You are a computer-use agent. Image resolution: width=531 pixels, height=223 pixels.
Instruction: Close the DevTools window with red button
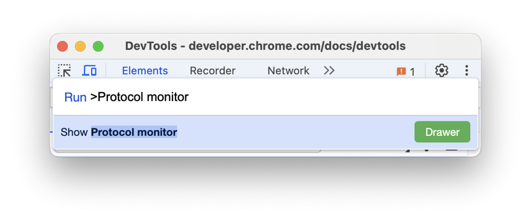(63, 46)
